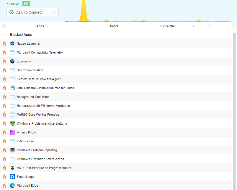Toggle flame block for Total Uninstall
The height and width of the screenshot is (190, 237).
tap(4, 88)
